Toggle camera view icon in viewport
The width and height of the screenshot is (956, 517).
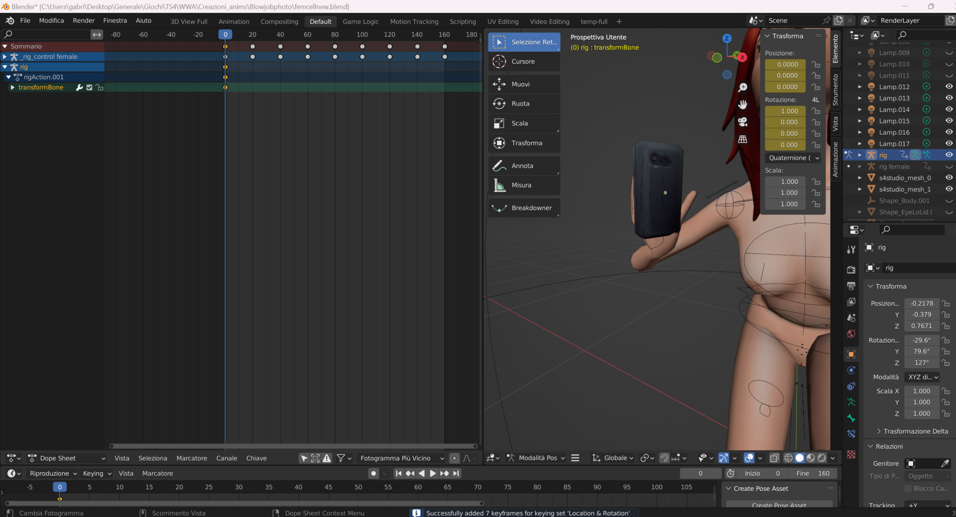tap(742, 122)
